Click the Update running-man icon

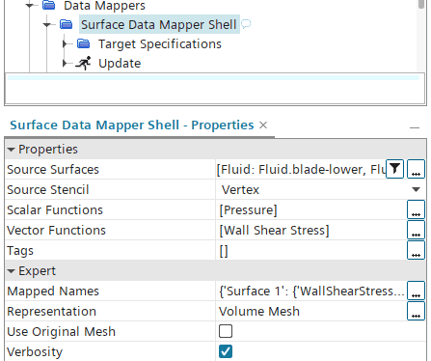(83, 63)
